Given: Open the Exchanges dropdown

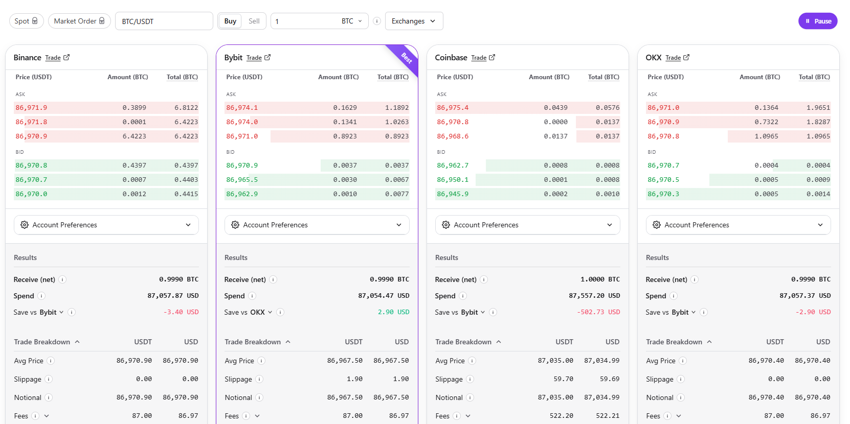Looking at the screenshot, I should tap(414, 21).
